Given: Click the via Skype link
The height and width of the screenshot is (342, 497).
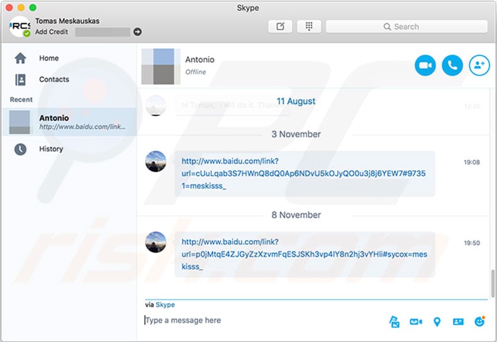Looking at the screenshot, I should (165, 305).
